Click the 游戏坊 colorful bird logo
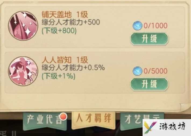 [x=150, y=127]
